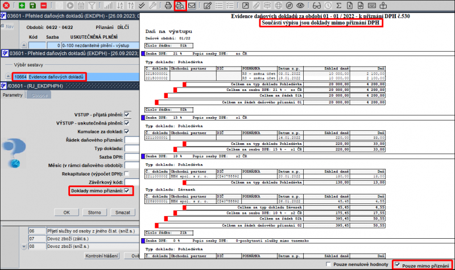This screenshot has width=455, height=270.
Task: Click the green save diskette icon
Action: tap(32, 5)
